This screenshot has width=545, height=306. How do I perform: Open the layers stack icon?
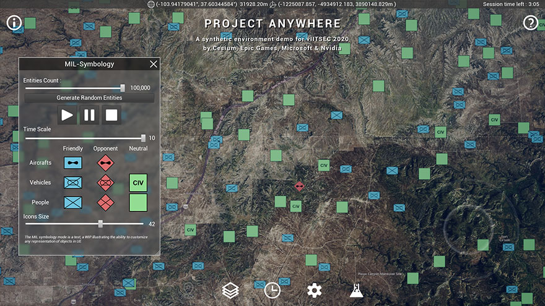[230, 291]
